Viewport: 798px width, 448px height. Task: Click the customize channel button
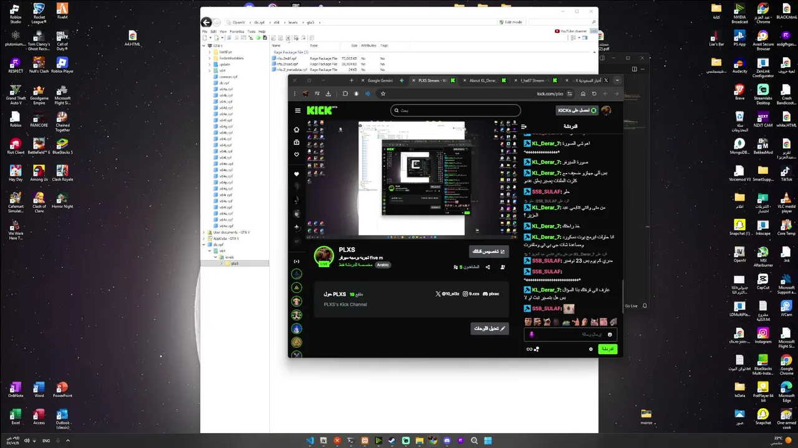489,251
